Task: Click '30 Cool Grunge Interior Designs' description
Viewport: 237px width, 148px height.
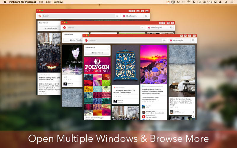Action: 182,102
